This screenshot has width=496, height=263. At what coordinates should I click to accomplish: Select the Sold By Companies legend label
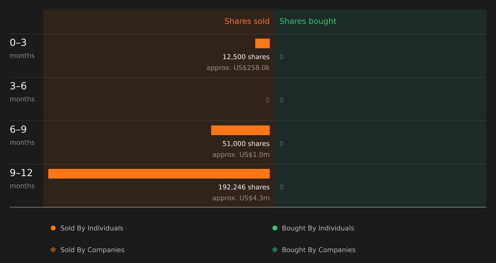point(92,250)
